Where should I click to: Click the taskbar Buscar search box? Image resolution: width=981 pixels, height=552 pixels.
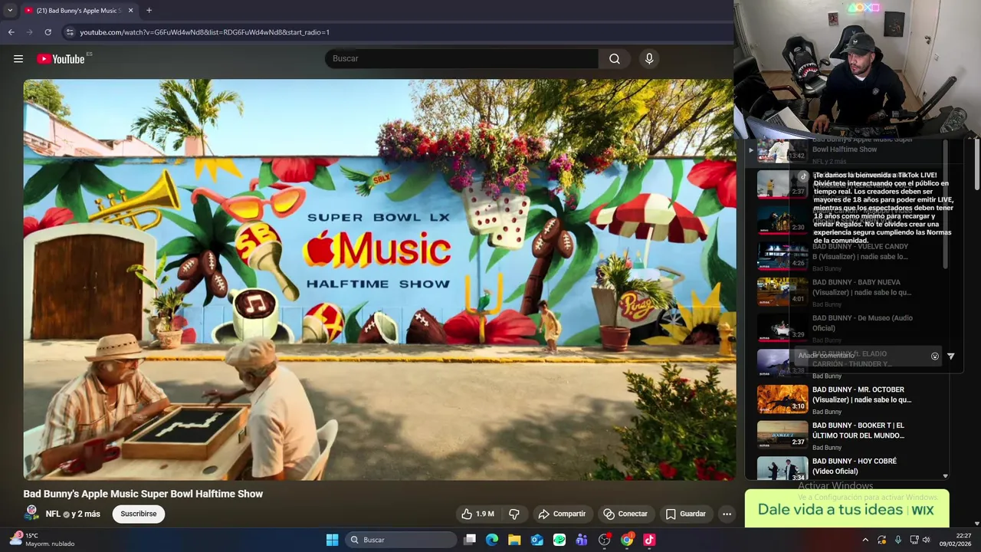(x=402, y=540)
